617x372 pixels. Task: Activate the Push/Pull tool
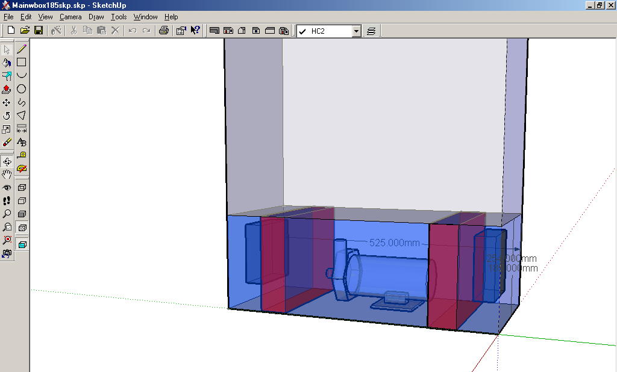[7, 90]
